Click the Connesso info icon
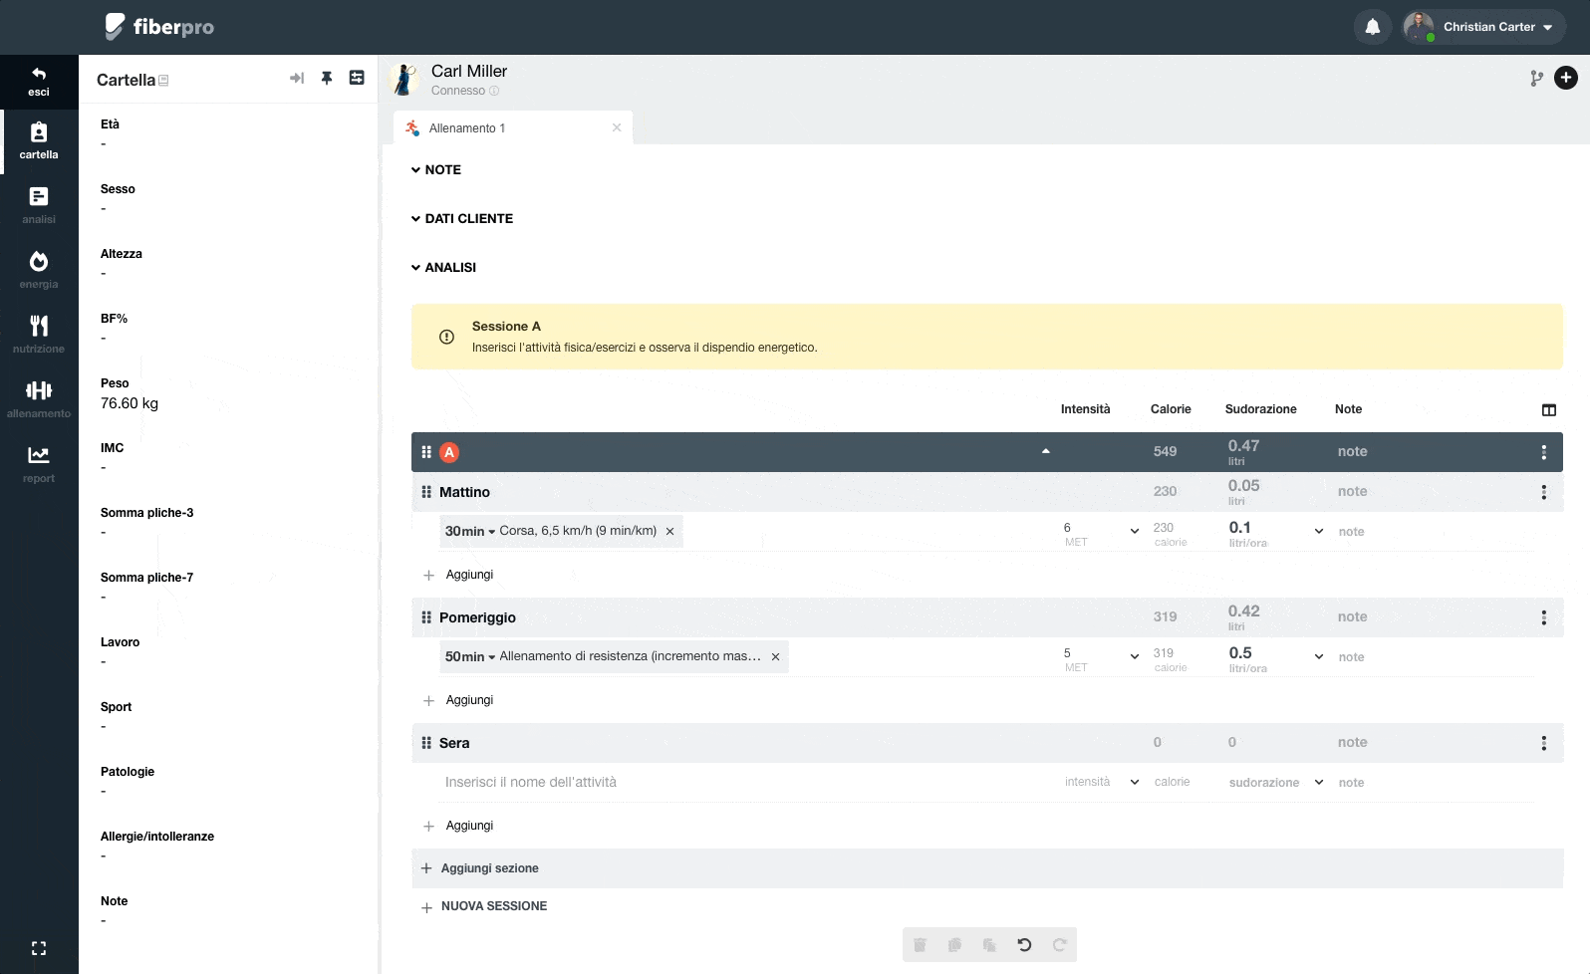 (x=494, y=91)
